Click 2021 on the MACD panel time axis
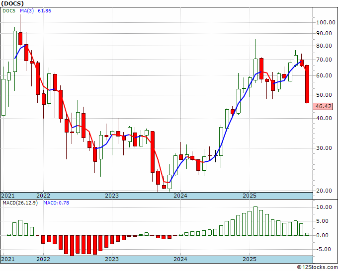Viewport: 338px width, 271px height. [8, 259]
